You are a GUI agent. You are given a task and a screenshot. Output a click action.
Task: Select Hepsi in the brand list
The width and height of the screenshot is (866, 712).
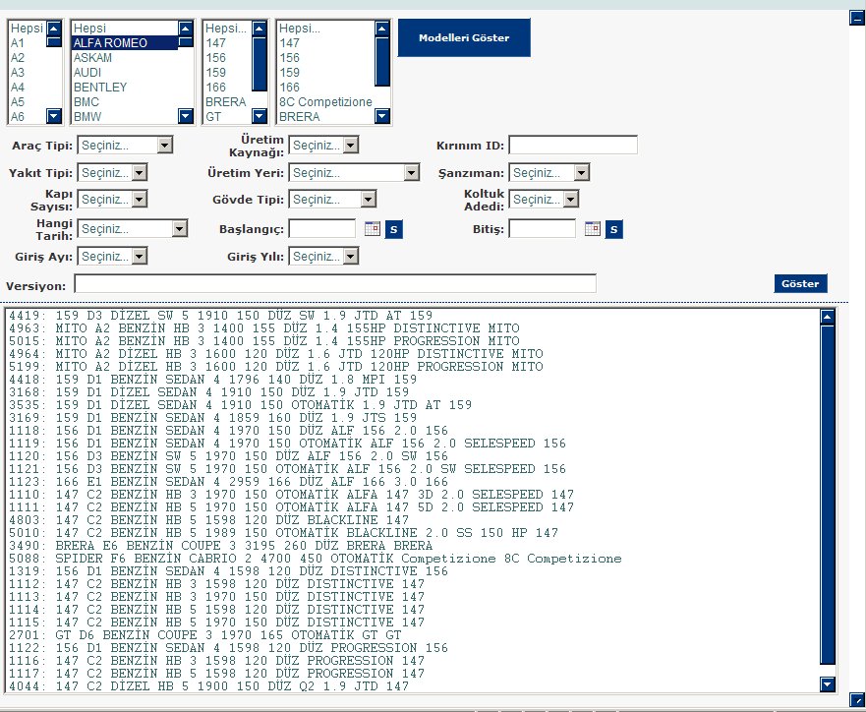(x=125, y=29)
